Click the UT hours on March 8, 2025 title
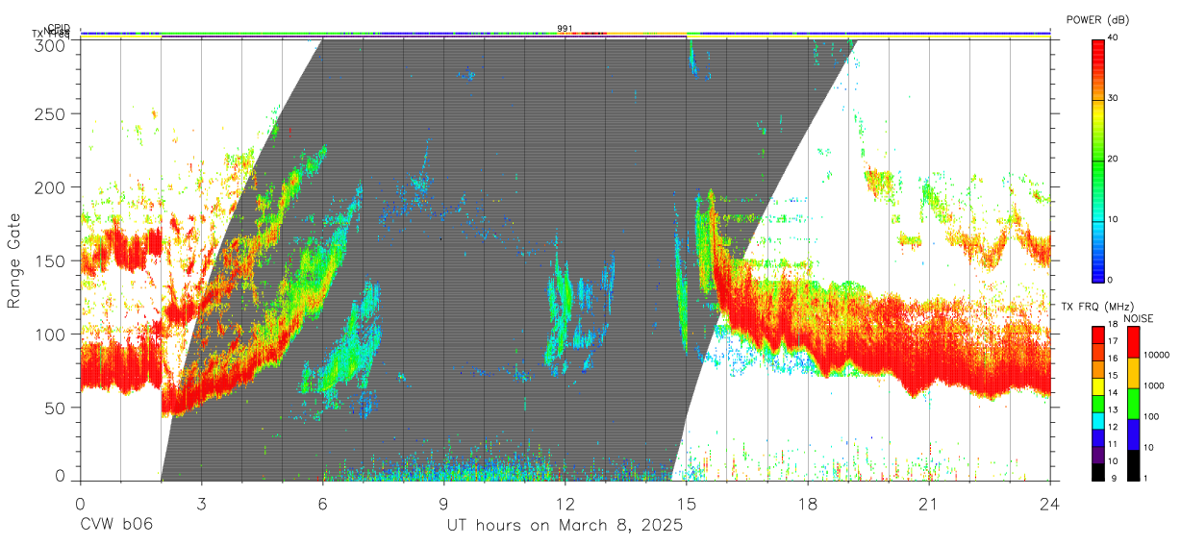 coord(565,525)
